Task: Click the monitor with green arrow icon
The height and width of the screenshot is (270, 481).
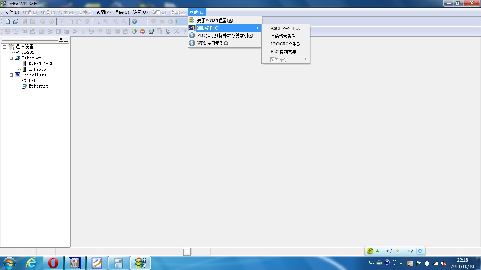Action: tap(151, 31)
